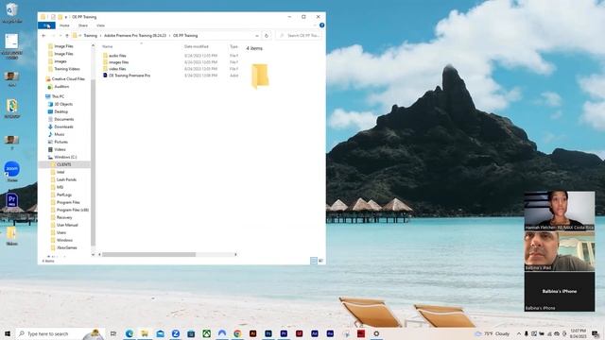Open the Quick Access Toolbar dropdown arrow

[x=66, y=17]
